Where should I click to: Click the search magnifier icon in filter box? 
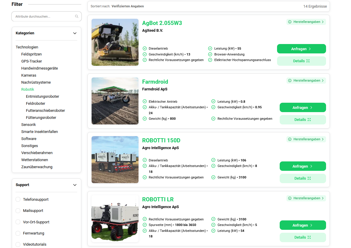click(x=77, y=16)
